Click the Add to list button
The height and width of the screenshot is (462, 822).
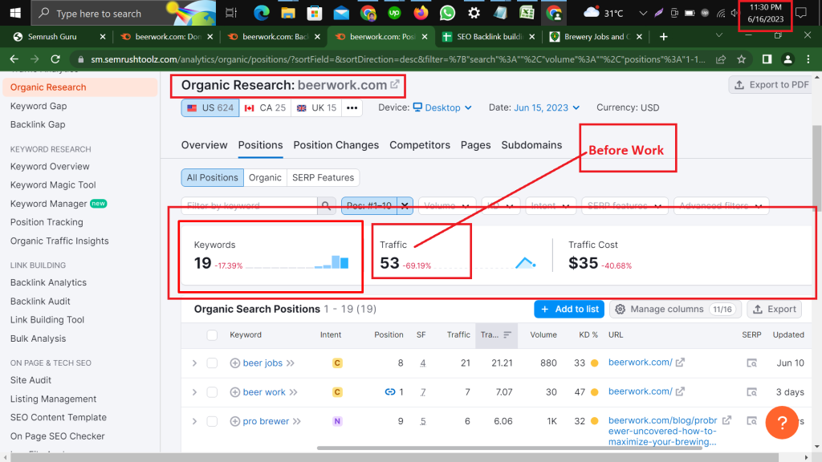(x=569, y=309)
